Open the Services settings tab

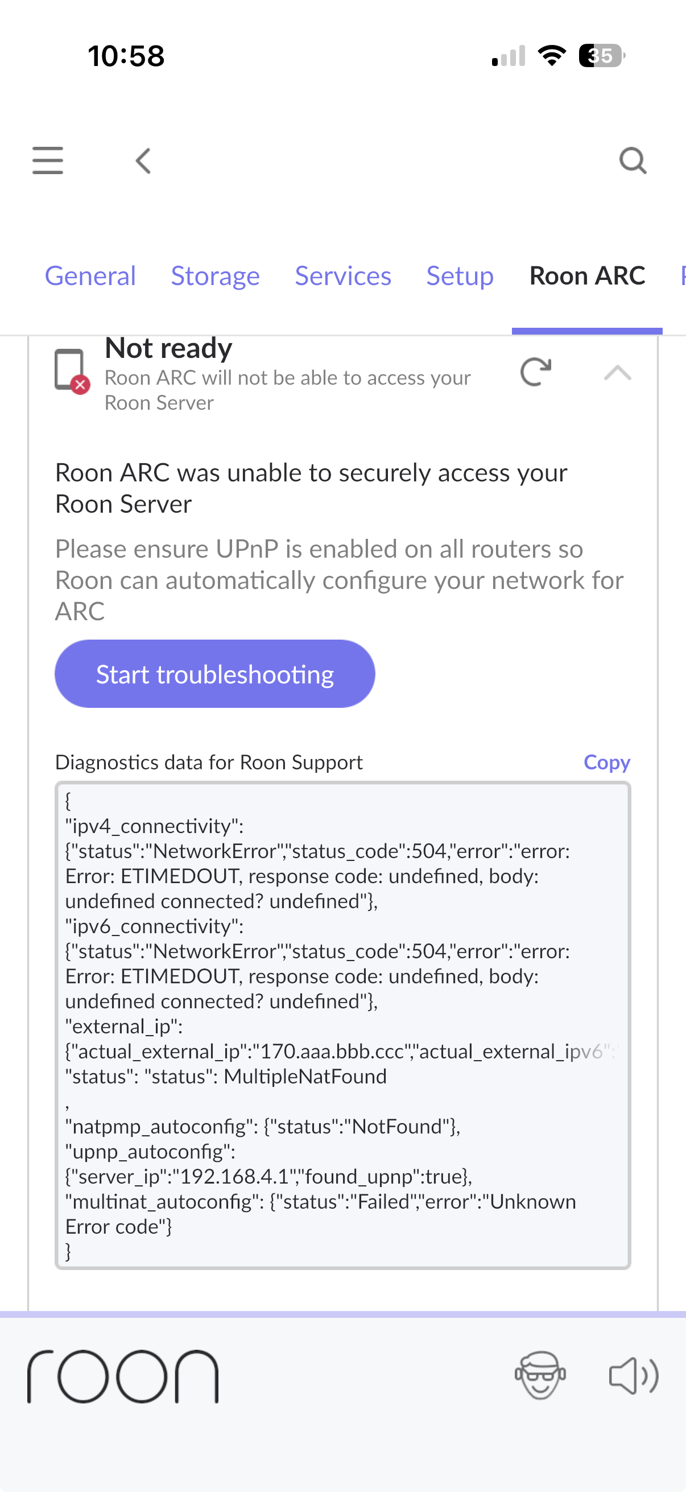coord(342,275)
